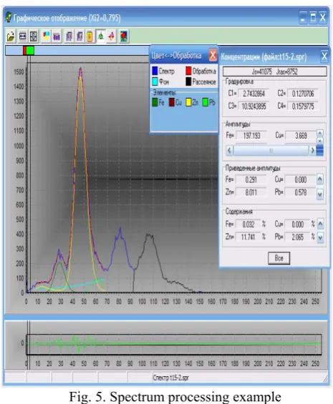Select the C4 calibration field 0.1579775

click(303, 106)
